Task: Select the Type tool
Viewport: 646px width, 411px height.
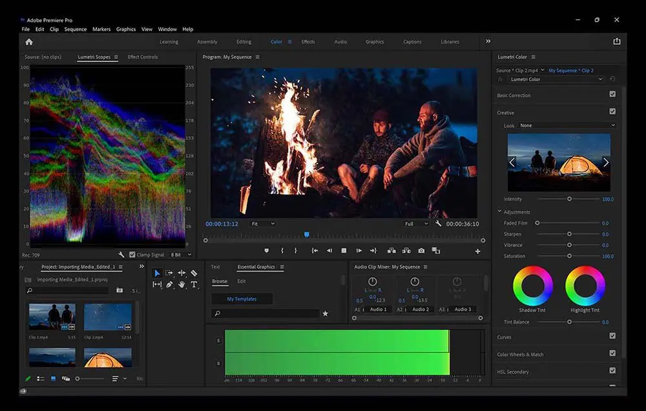Action: click(194, 284)
